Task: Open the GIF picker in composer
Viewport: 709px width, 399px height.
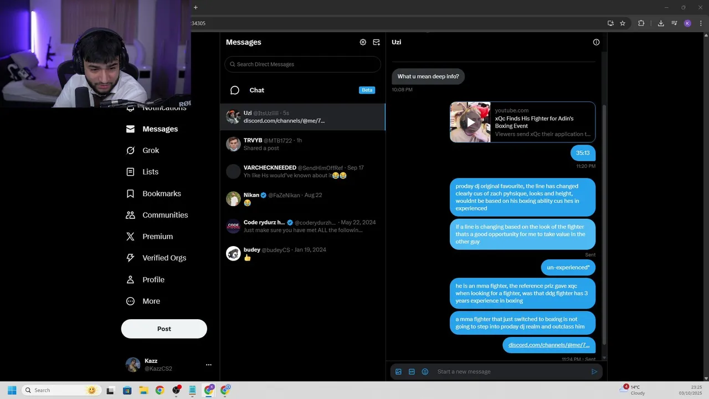Action: coord(412,372)
